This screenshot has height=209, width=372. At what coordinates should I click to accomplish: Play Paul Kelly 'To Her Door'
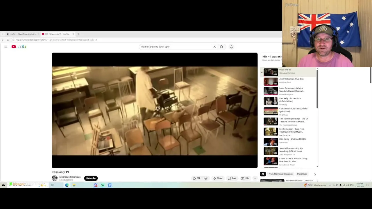click(x=288, y=101)
